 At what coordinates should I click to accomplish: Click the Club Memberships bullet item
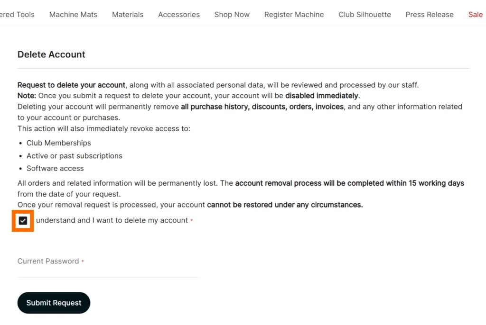(x=59, y=143)
